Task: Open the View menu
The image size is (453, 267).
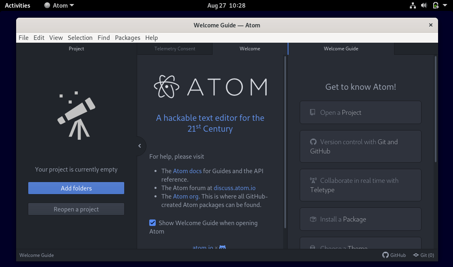Action: click(x=56, y=38)
